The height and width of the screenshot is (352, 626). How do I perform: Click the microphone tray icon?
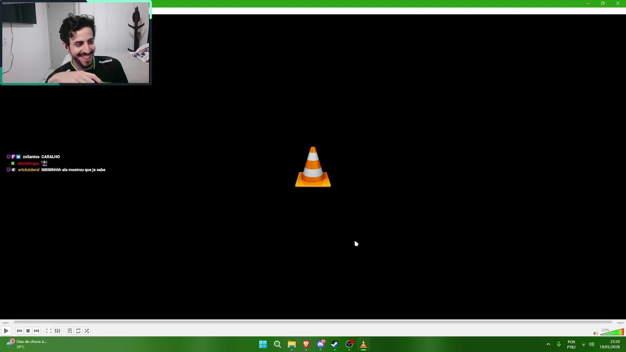pos(559,345)
